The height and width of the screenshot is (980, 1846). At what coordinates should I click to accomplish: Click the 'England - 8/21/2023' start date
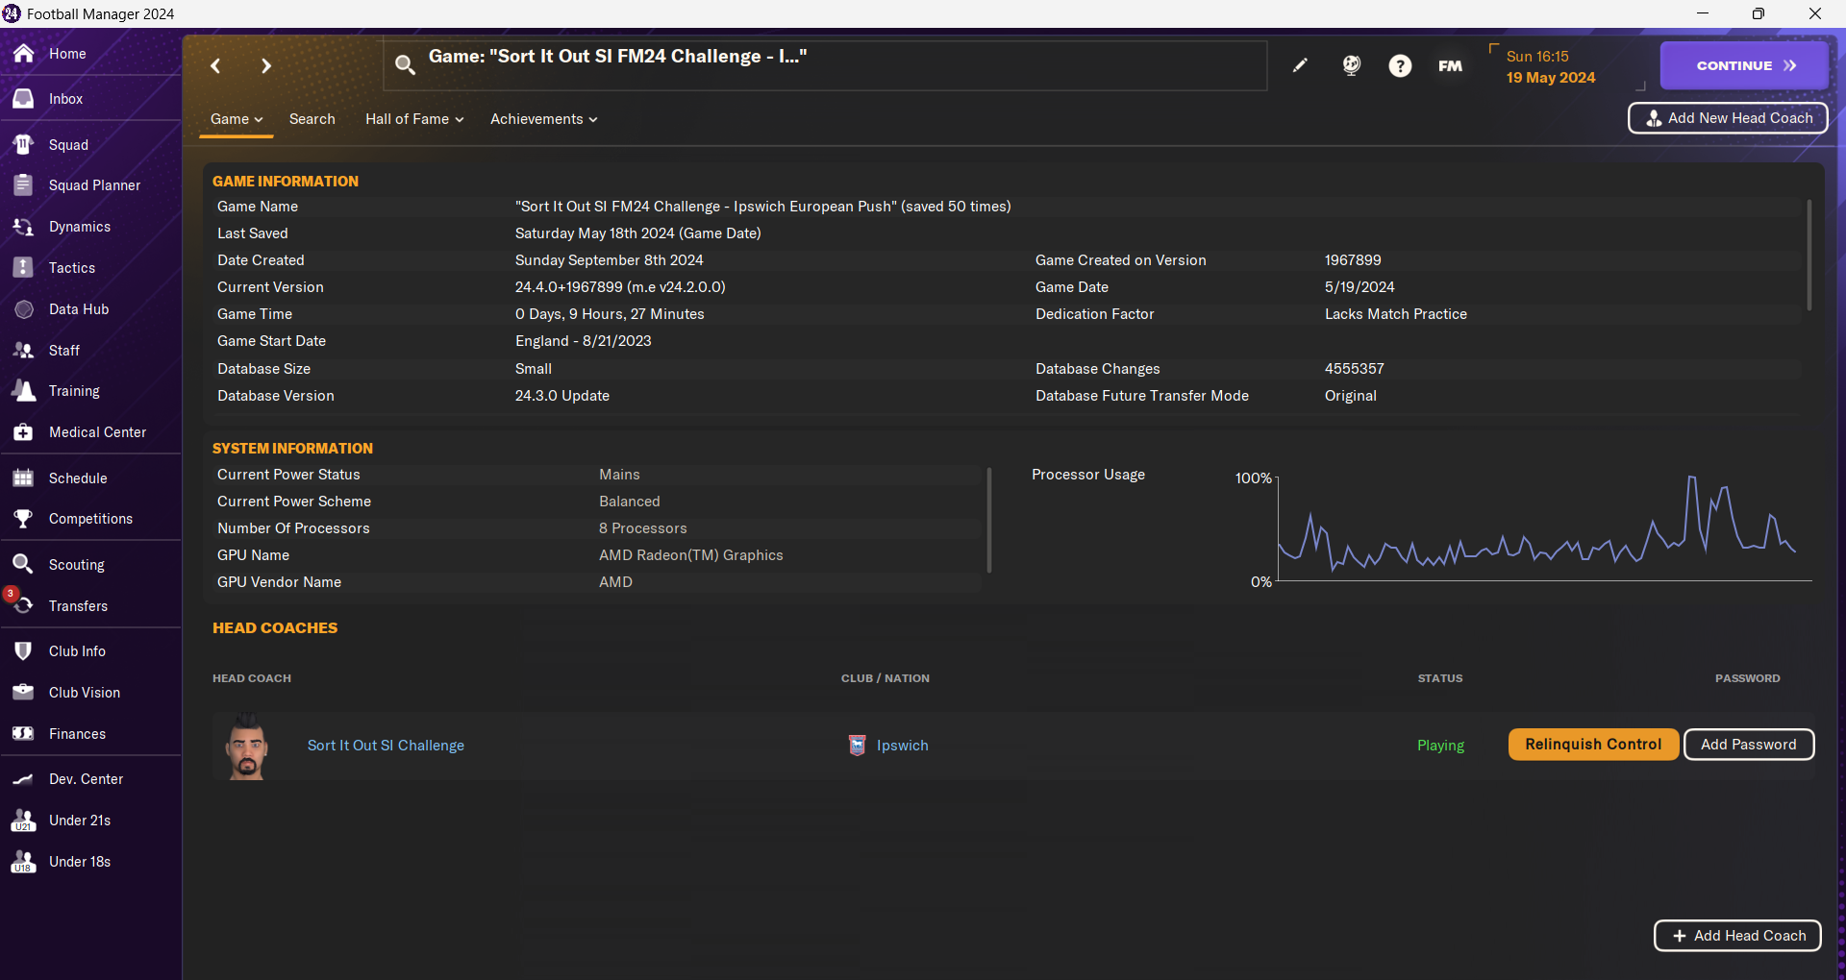click(x=584, y=341)
